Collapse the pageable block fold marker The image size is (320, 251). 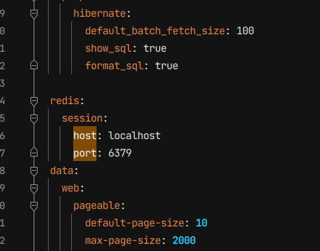point(34,206)
